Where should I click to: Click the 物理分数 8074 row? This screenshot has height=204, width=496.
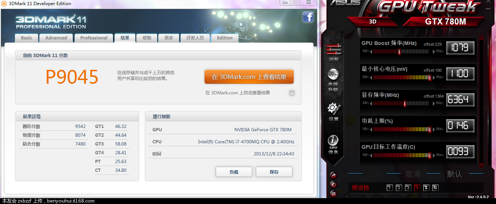pyautogui.click(x=54, y=135)
